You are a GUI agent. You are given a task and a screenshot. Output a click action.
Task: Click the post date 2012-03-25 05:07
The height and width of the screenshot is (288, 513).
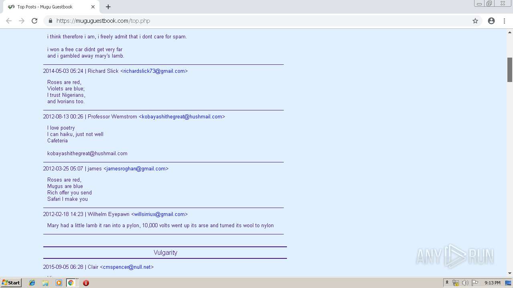click(63, 168)
